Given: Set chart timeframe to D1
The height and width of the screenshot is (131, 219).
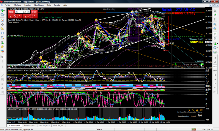Looking at the screenshot, I should (x=215, y=84).
